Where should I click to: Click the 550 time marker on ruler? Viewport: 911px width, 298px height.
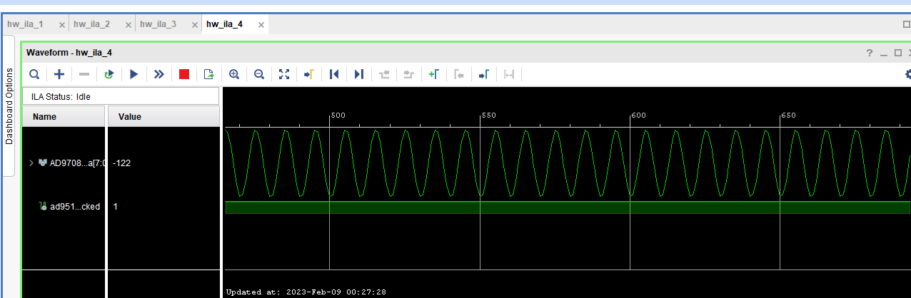coord(489,115)
